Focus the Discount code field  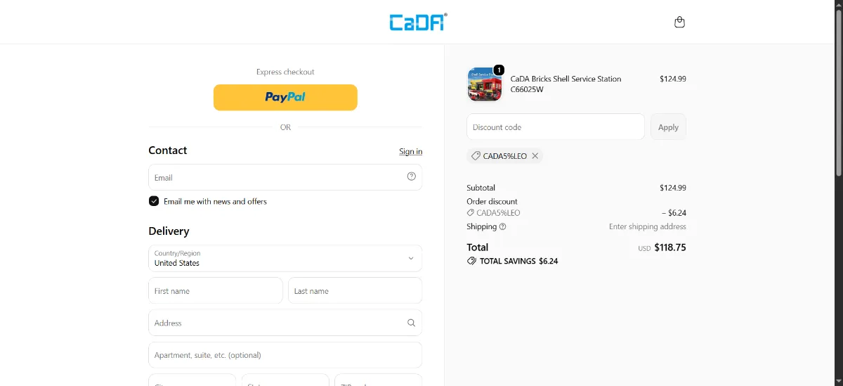coord(556,127)
